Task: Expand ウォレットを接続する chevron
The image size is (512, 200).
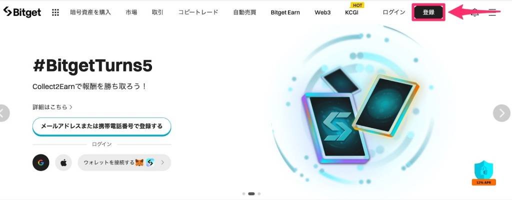Action: point(162,162)
